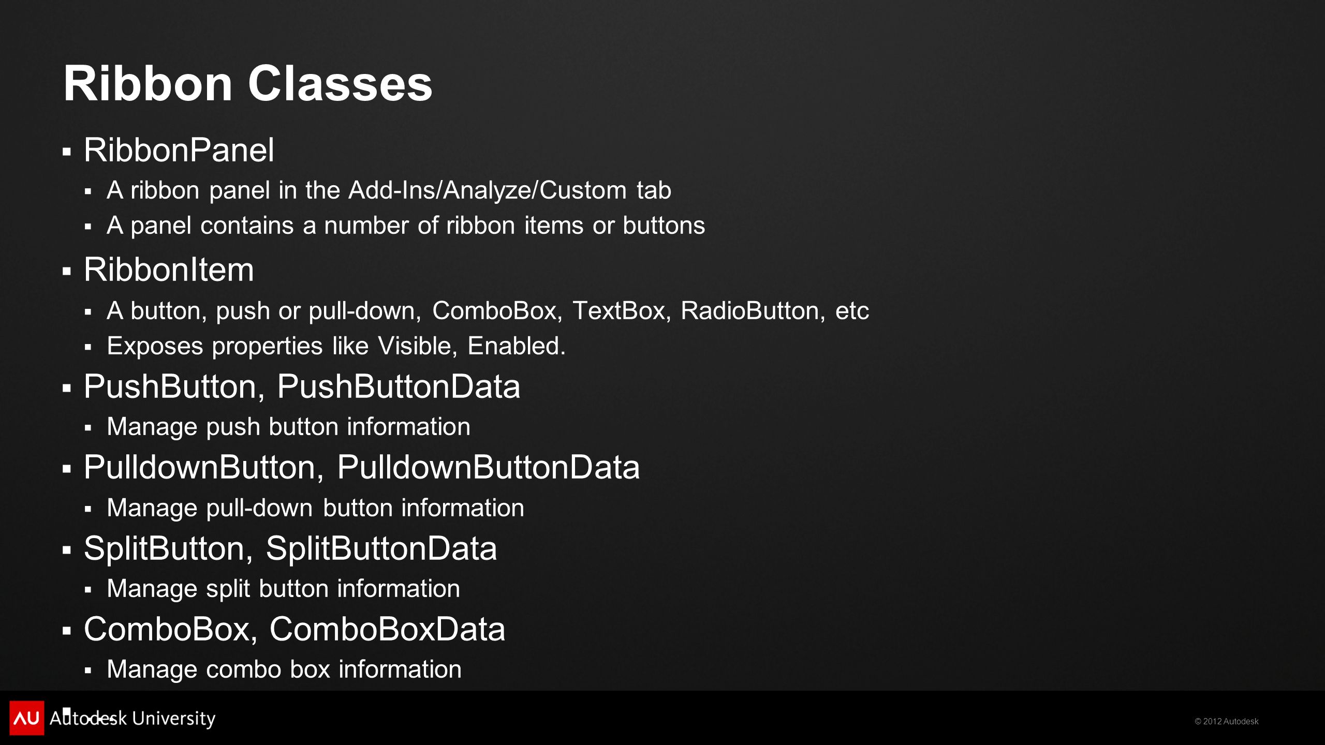Select the Ribbon Classes slide title
The image size is (1325, 745).
pos(247,83)
